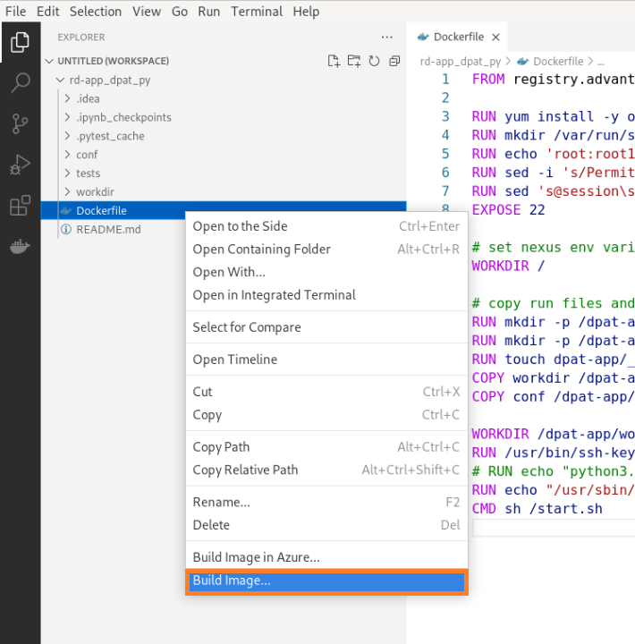
Task: Open the Extensions view
Action: click(x=20, y=207)
